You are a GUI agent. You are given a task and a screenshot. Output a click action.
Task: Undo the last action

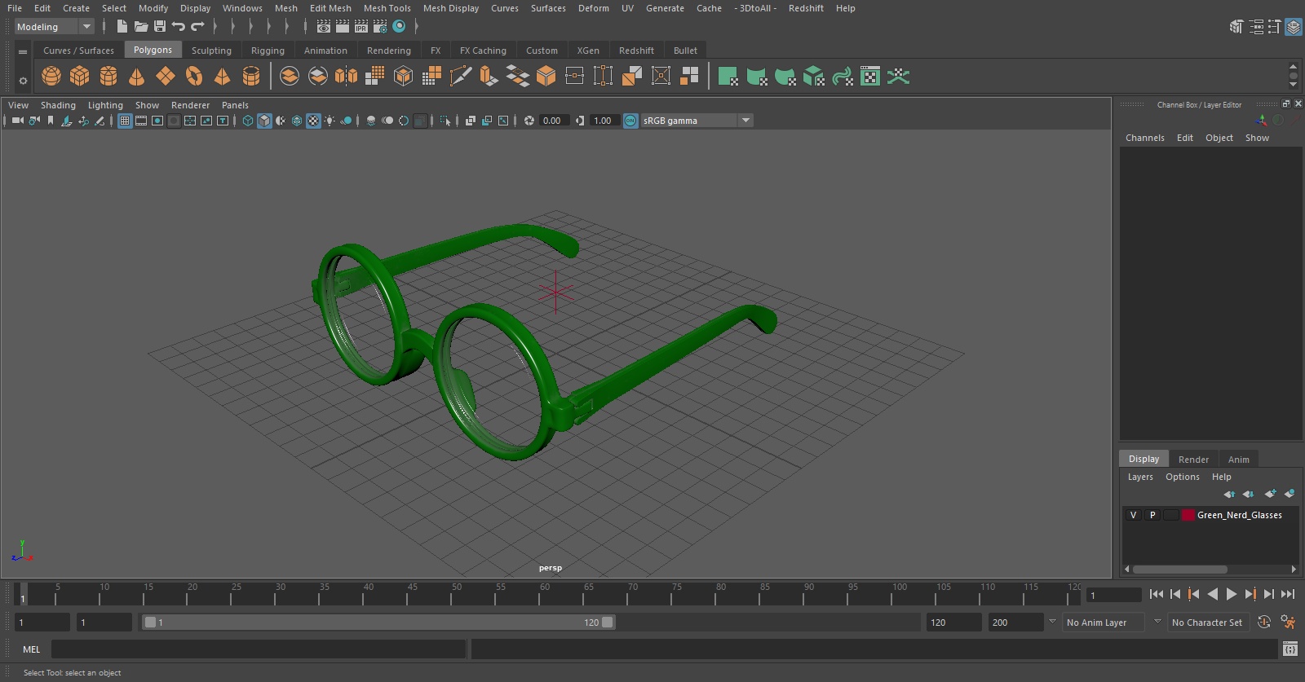179,26
